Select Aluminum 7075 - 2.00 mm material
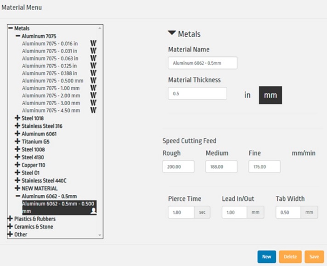 click(x=51, y=96)
